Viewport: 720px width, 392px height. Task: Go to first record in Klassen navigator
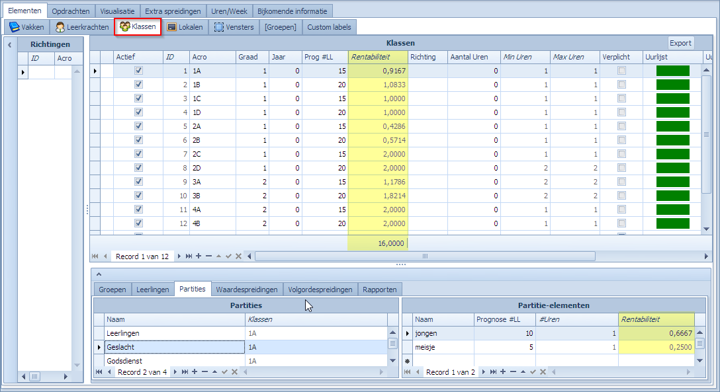coord(95,256)
